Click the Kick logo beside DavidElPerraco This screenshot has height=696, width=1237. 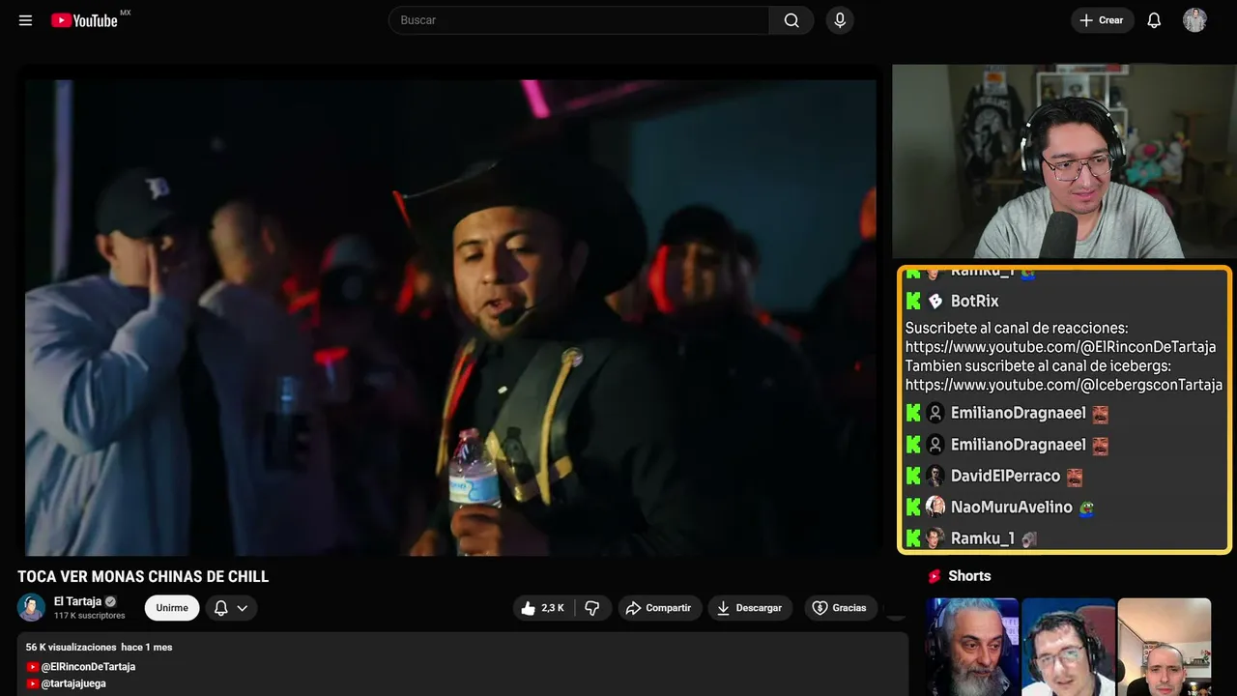913,477
